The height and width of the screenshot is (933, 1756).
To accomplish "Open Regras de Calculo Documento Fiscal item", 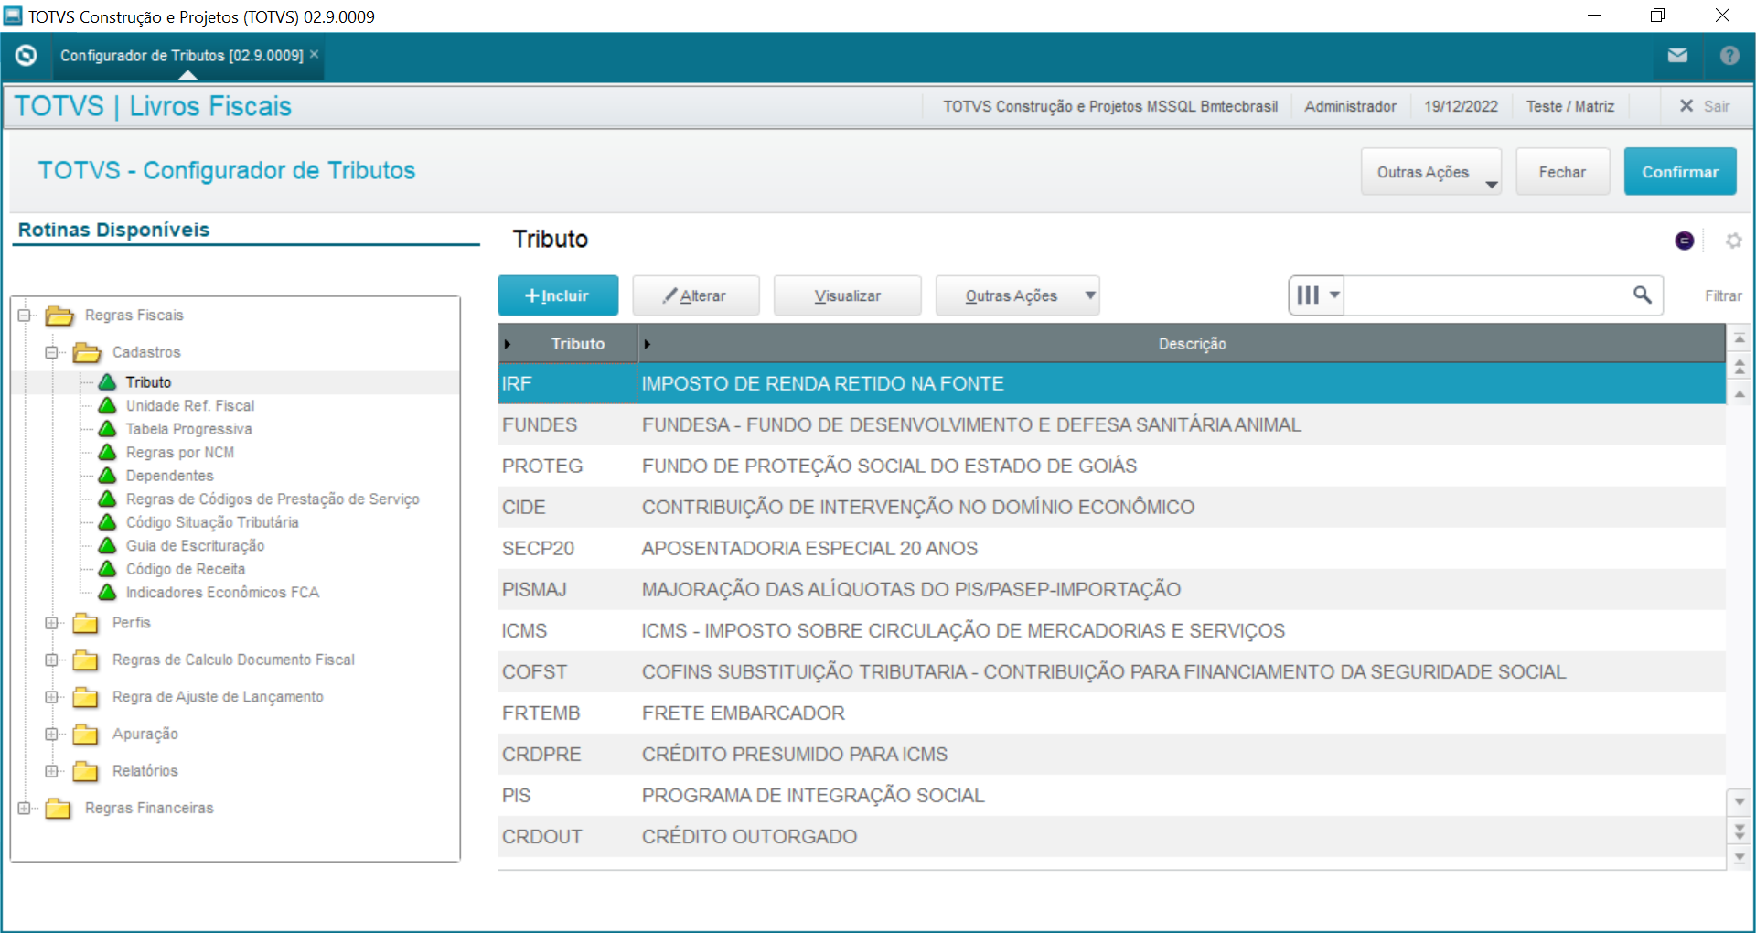I will click(233, 660).
